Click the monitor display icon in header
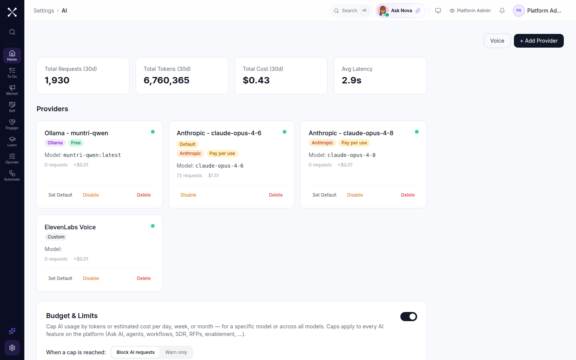Screen dimensions: 576x360 438,11
